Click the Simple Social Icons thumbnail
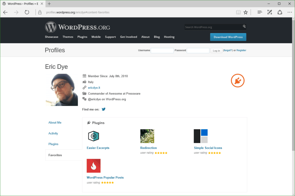 (201, 136)
